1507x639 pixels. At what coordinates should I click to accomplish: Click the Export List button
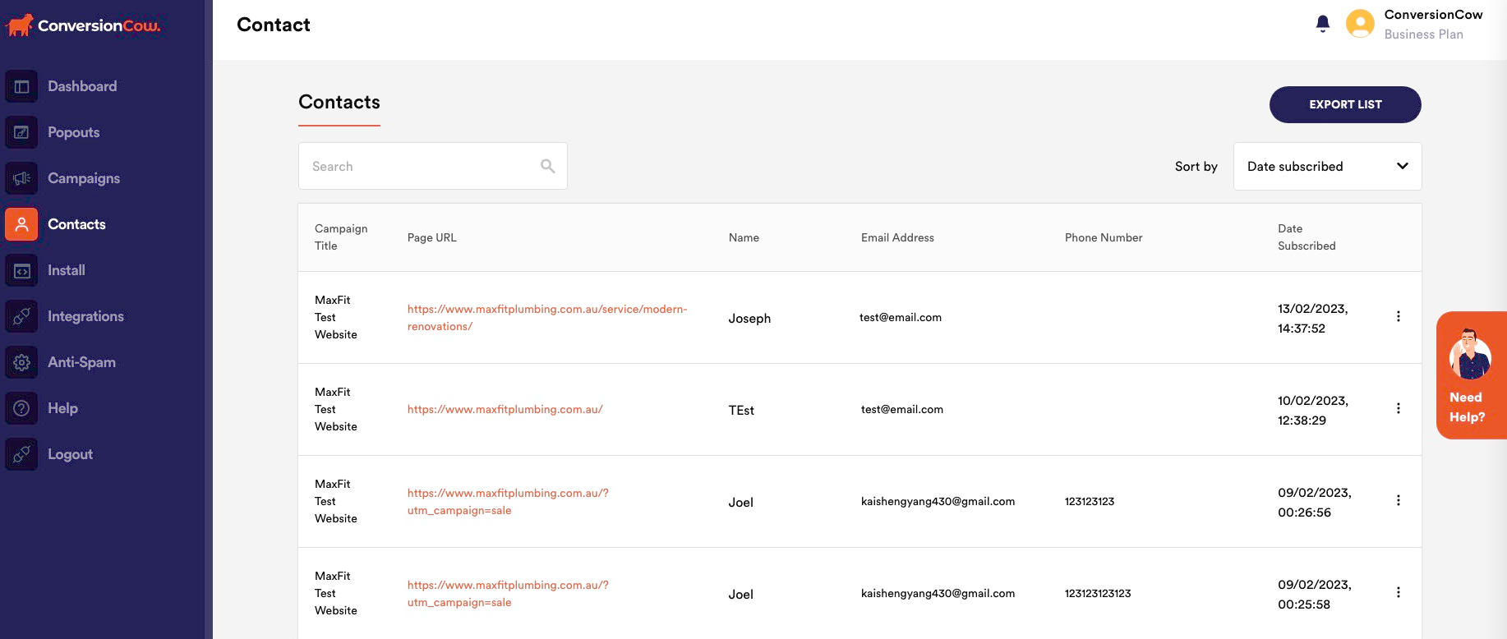(x=1345, y=104)
